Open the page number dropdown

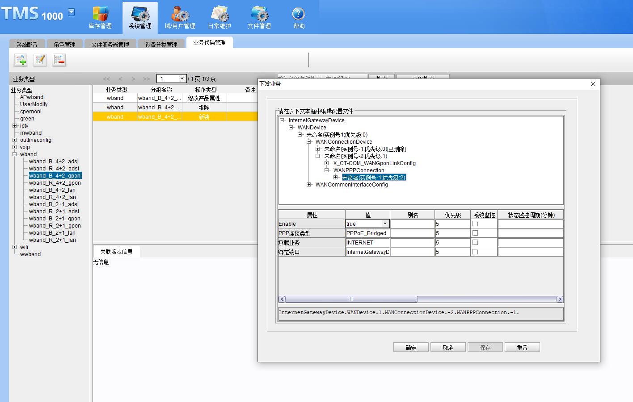point(182,79)
